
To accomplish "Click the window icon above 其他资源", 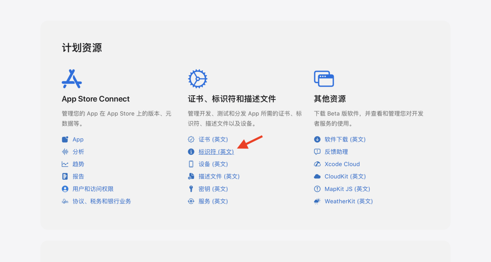I will click(324, 79).
